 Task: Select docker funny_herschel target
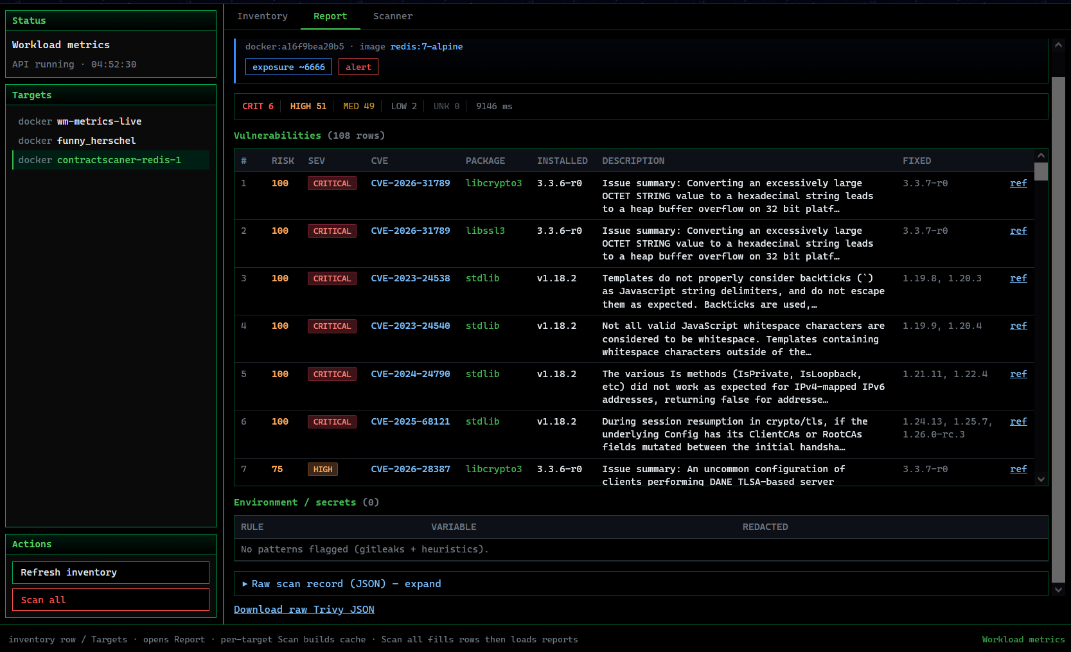(x=111, y=141)
